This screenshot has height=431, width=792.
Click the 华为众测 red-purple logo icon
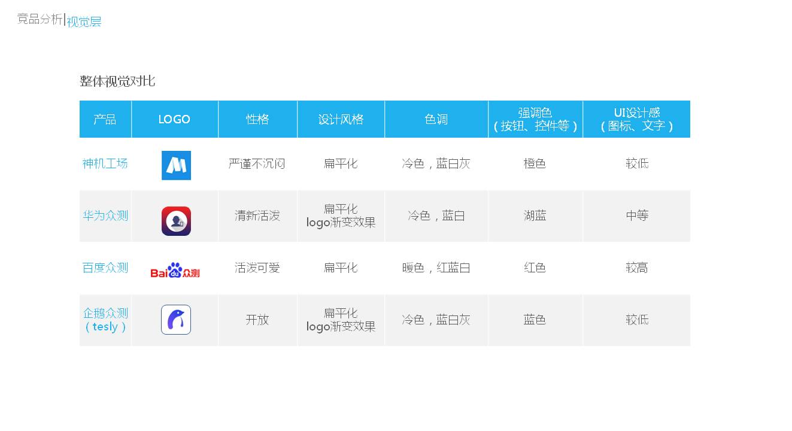tap(176, 221)
